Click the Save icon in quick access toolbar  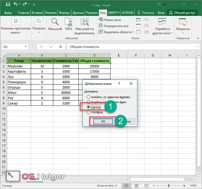click(8, 4)
